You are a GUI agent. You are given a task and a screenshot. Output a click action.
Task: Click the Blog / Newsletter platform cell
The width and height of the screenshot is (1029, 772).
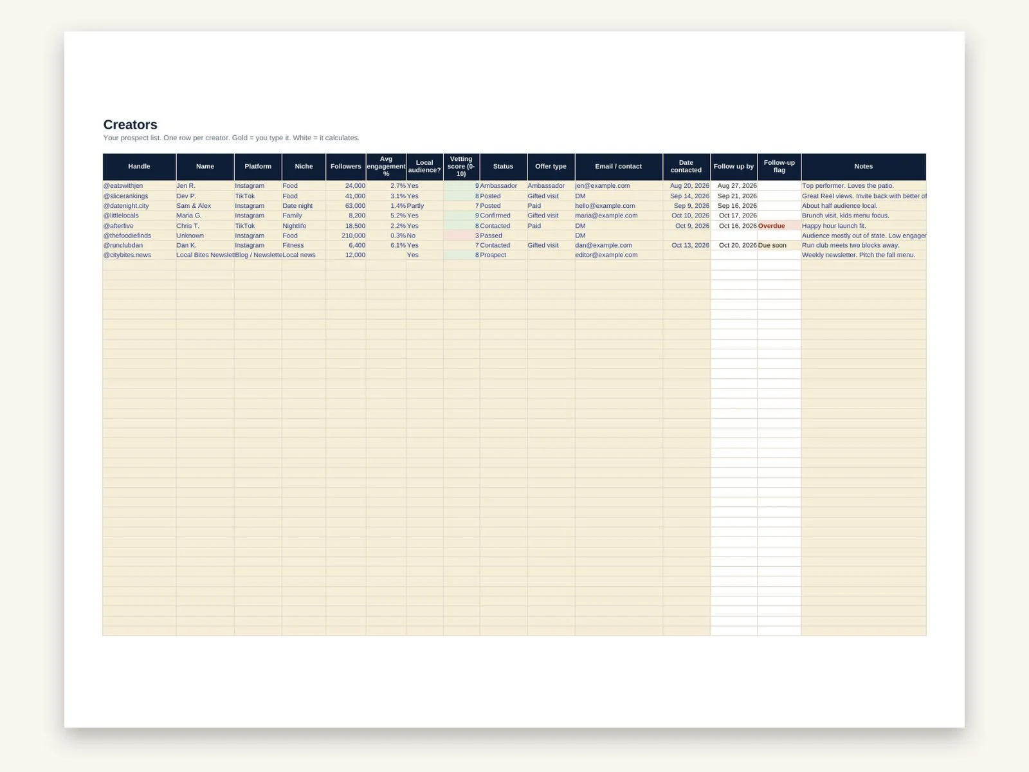258,255
